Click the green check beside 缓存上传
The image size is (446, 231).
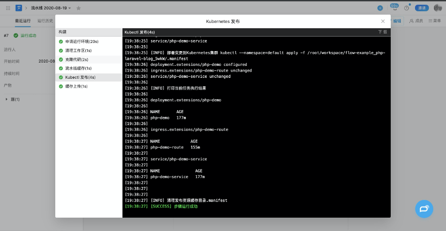(x=61, y=86)
